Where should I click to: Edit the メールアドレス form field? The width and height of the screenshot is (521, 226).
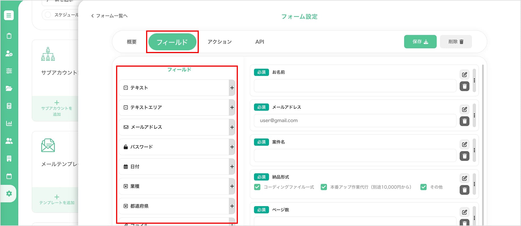pyautogui.click(x=464, y=109)
